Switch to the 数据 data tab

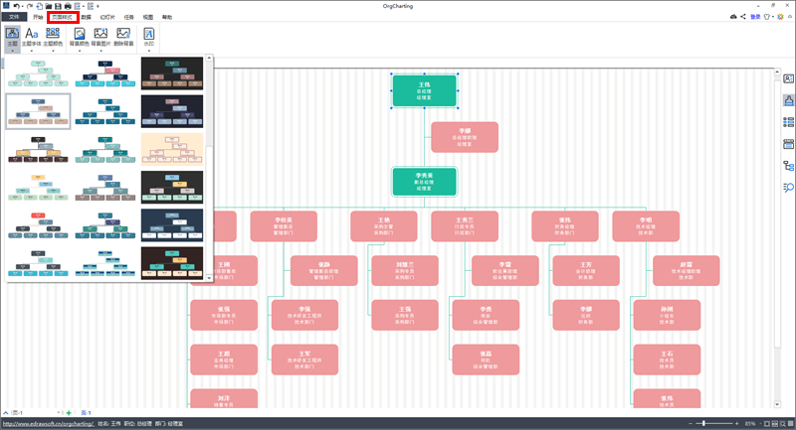[87, 17]
